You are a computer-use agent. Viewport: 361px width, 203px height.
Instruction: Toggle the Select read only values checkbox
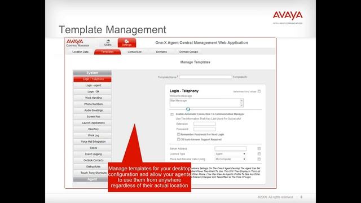[259, 91]
